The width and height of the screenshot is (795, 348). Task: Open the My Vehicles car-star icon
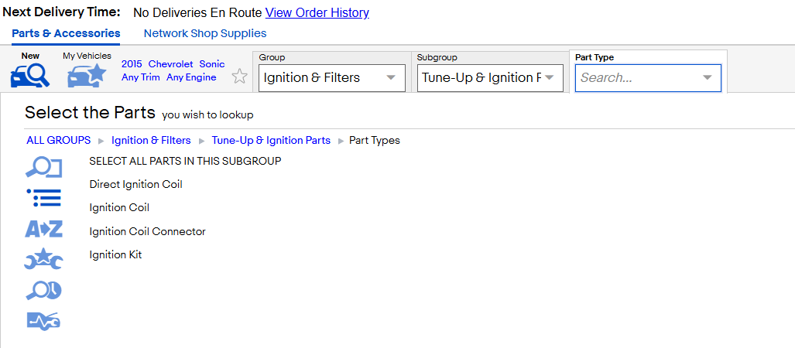(87, 76)
